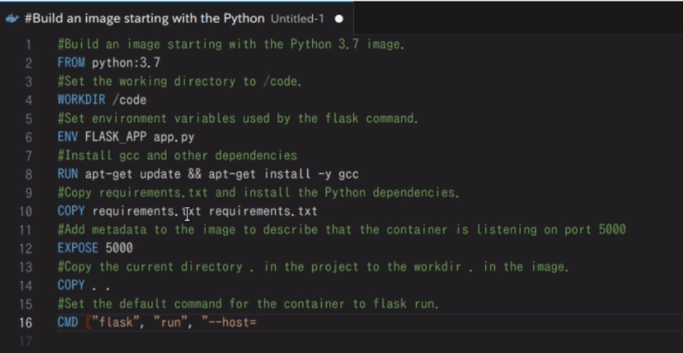Click the comment '#Set the working directory to /code.'
This screenshot has height=353, width=683.
(179, 81)
